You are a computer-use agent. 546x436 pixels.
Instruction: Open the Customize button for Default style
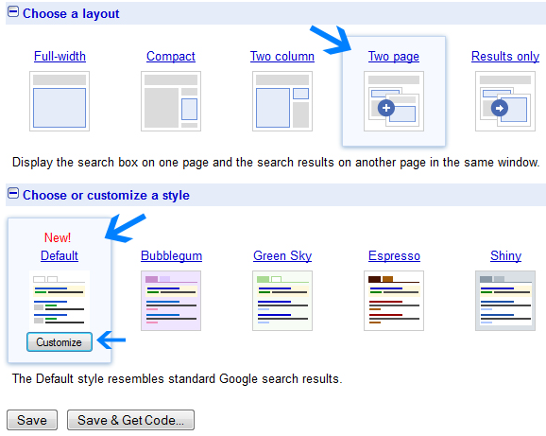pyautogui.click(x=60, y=342)
